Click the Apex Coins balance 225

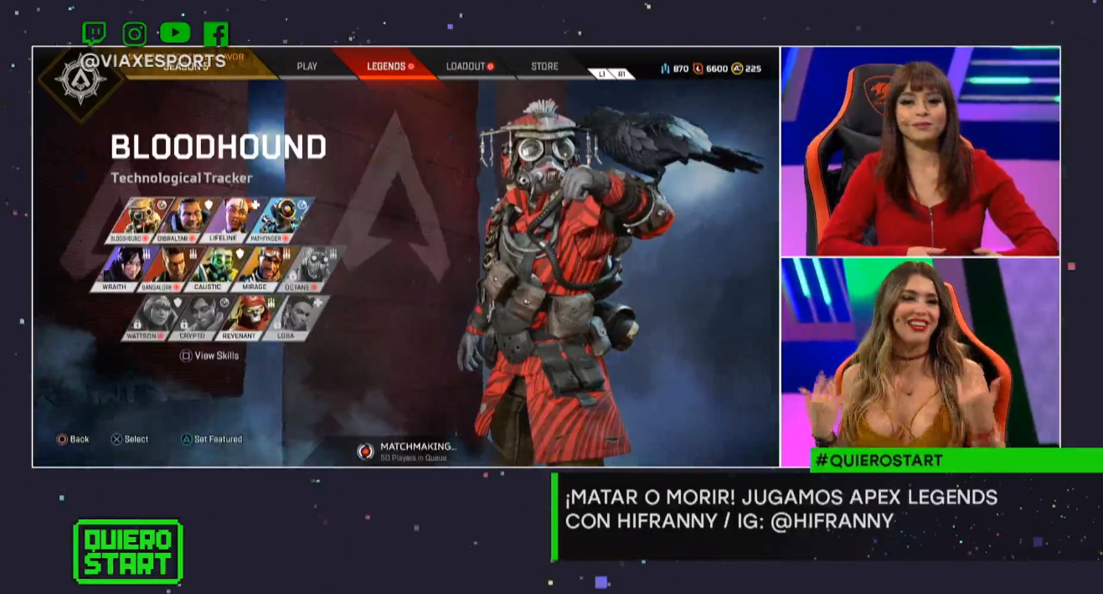(746, 69)
